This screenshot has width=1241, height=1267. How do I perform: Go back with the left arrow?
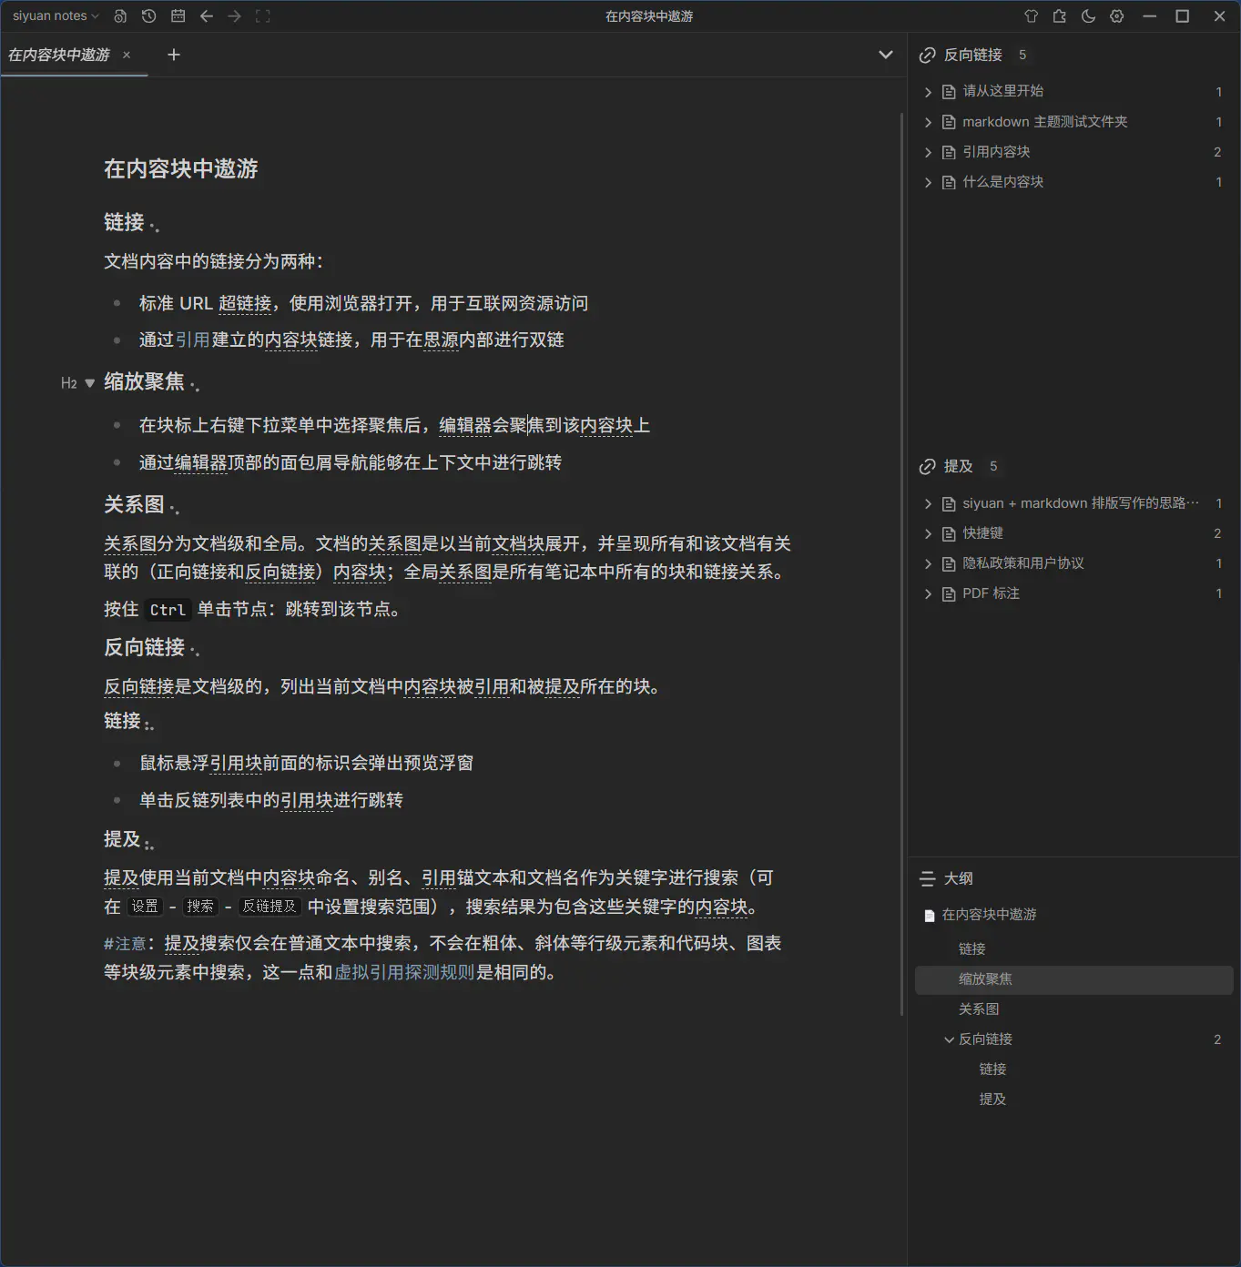tap(207, 16)
